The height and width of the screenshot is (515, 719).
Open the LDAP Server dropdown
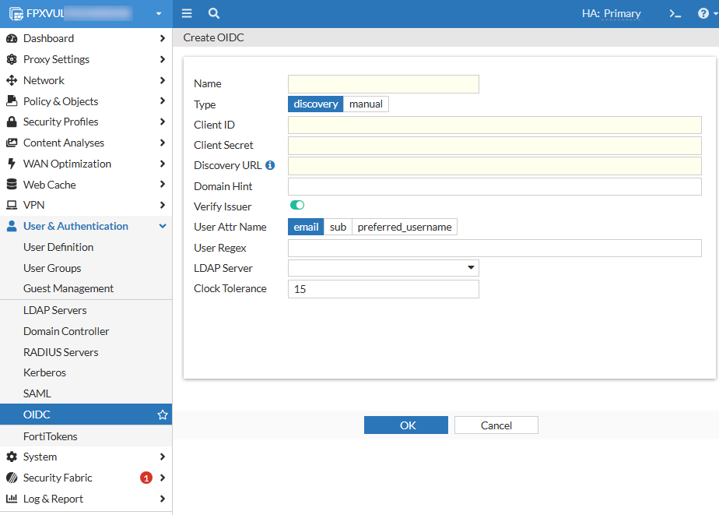[384, 268]
